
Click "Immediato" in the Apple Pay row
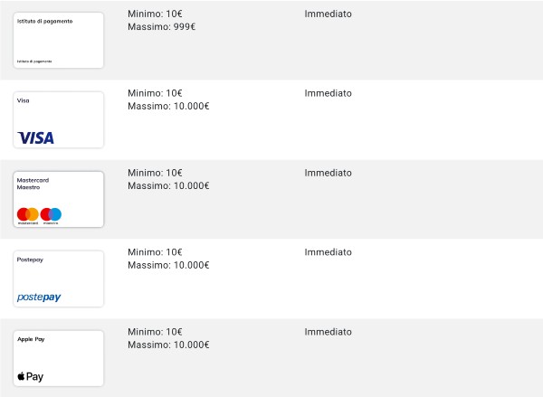click(329, 332)
